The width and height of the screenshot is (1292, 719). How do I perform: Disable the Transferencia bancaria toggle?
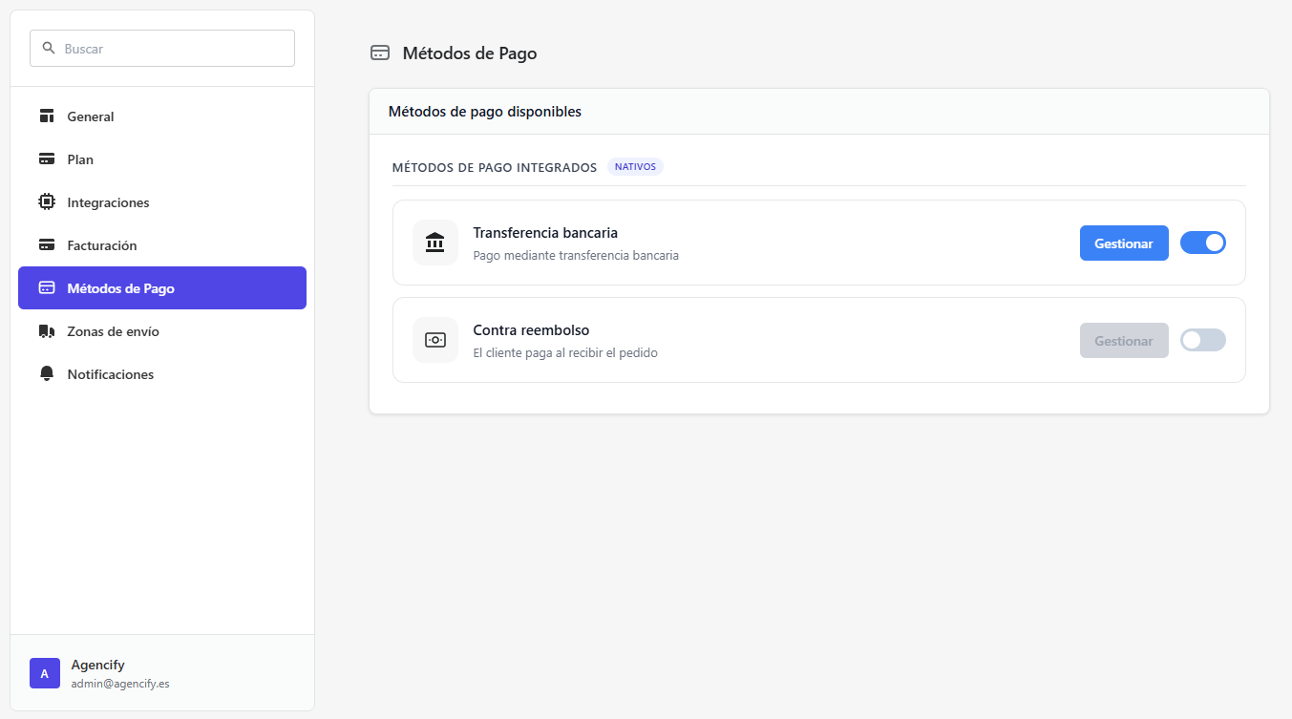1203,243
